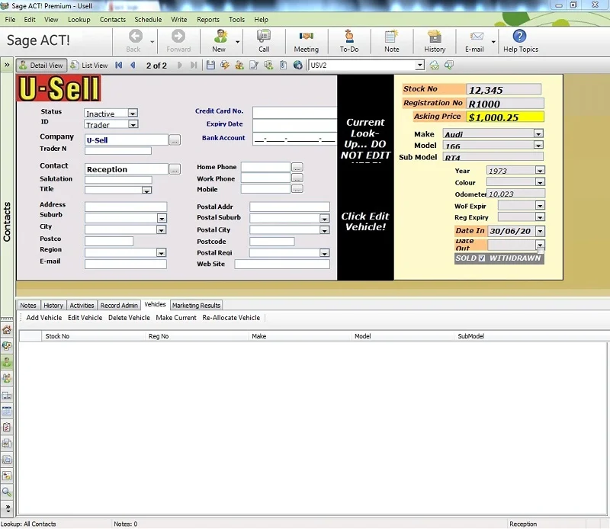Screen dimensions: 610x529
Task: Click the Call phone icon
Action: click(264, 36)
